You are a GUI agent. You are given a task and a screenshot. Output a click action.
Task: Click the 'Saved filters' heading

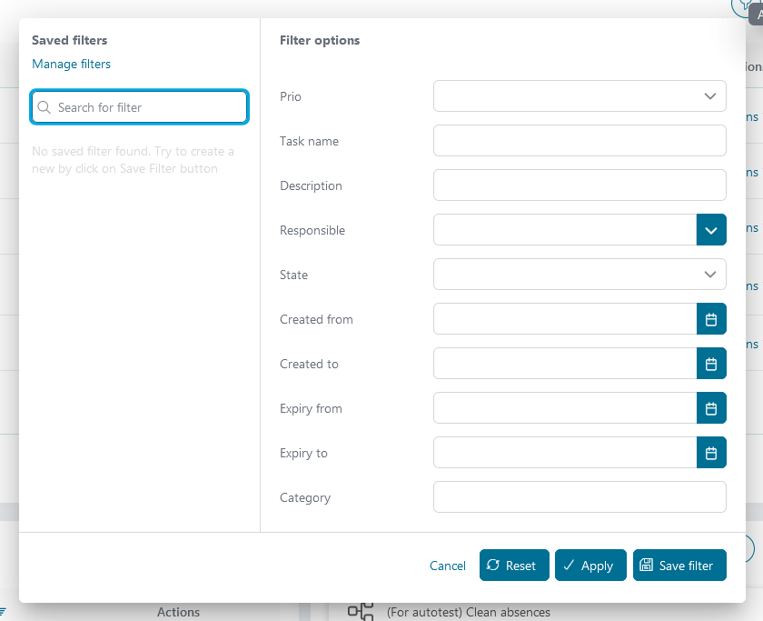point(70,40)
